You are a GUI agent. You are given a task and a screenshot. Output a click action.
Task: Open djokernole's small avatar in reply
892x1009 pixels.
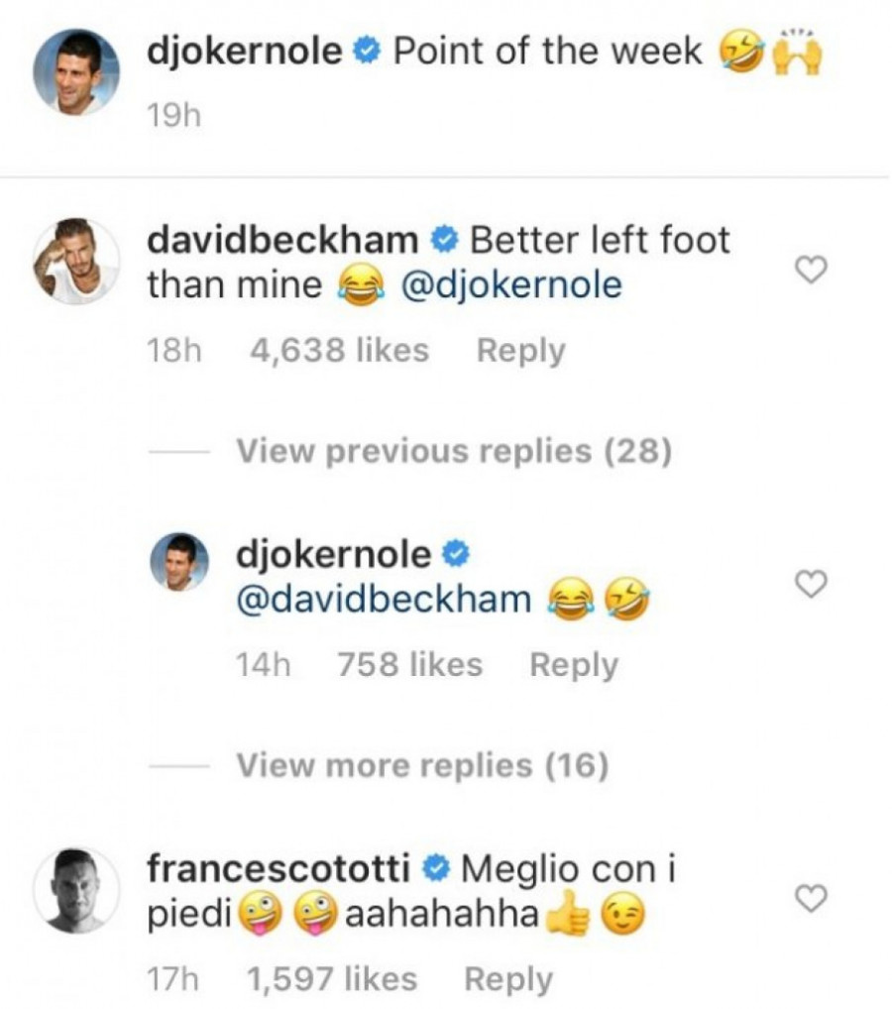pyautogui.click(x=179, y=563)
